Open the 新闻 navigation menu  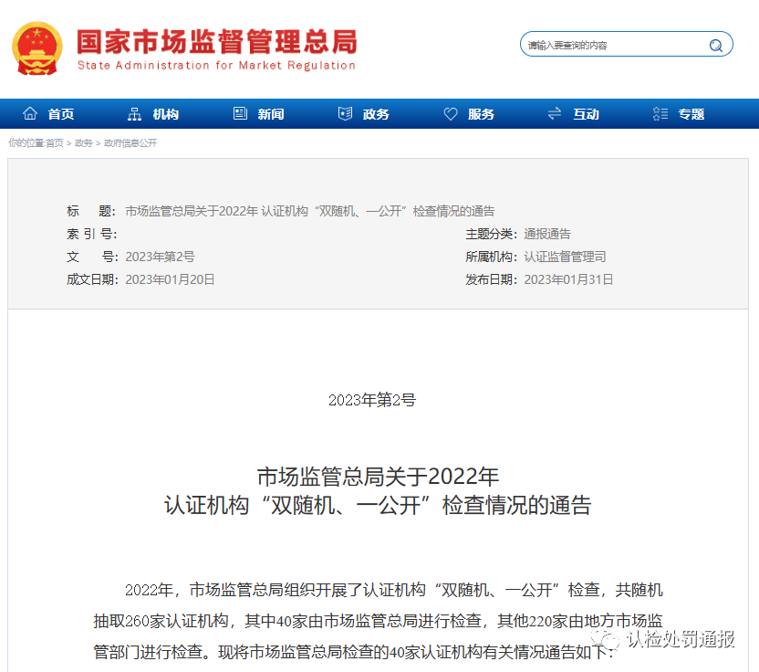[x=271, y=114]
